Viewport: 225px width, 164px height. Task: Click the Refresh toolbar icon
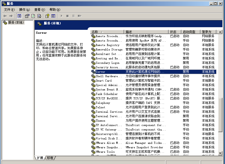pos(33,16)
